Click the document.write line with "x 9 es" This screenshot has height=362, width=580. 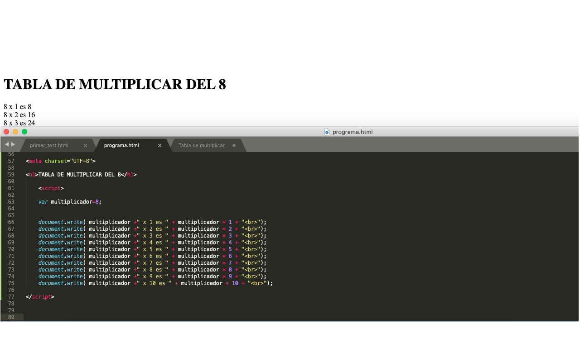pos(153,276)
